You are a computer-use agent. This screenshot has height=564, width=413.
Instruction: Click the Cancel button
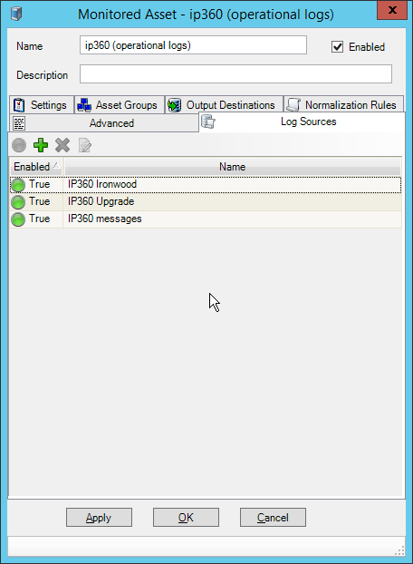[273, 517]
